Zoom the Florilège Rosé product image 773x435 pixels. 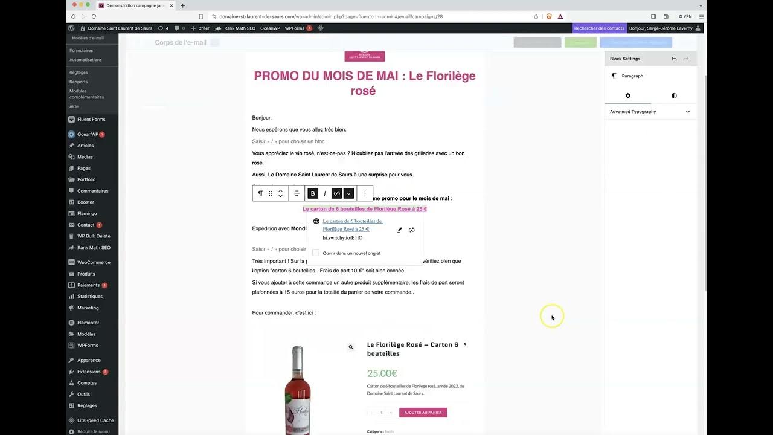coord(350,347)
